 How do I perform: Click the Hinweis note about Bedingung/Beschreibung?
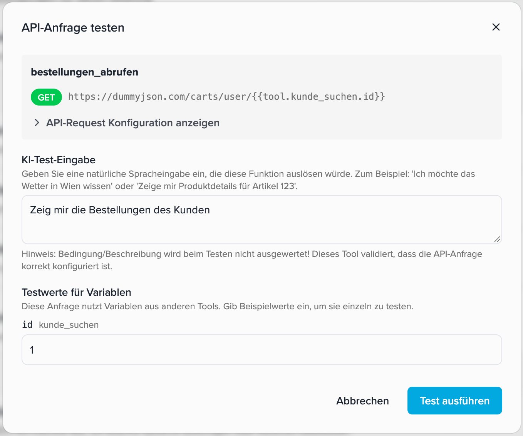coord(252,260)
